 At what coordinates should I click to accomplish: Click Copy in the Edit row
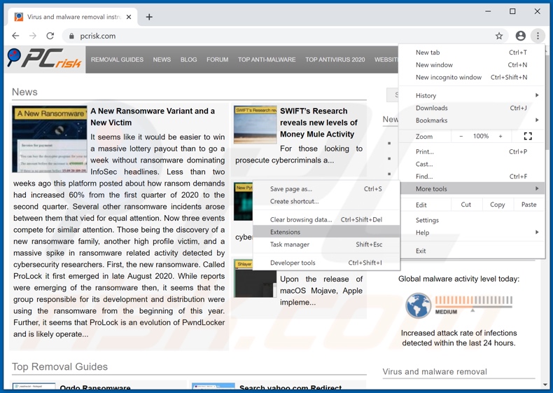point(497,205)
